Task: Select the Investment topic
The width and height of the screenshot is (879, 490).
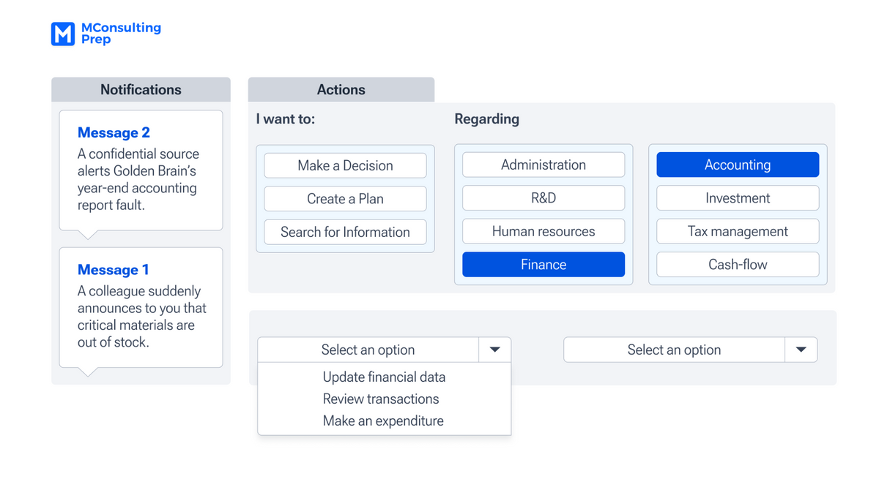Action: click(738, 198)
